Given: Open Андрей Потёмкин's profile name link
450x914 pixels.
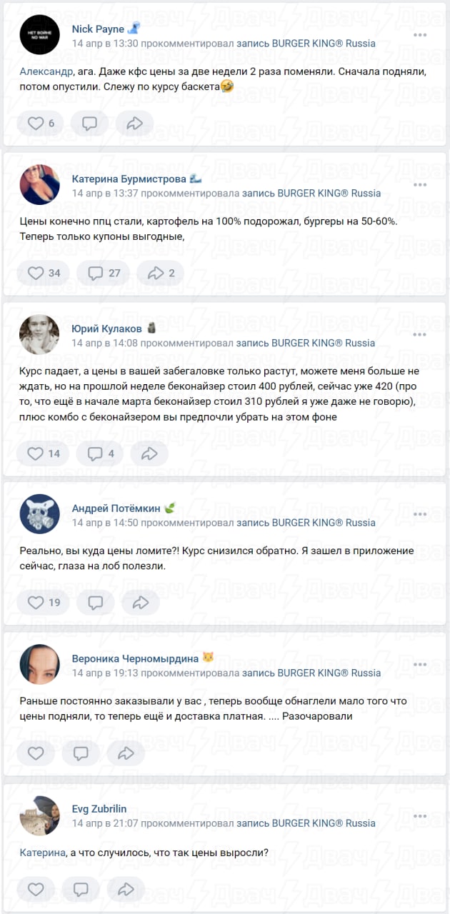Looking at the screenshot, I should pyautogui.click(x=116, y=508).
